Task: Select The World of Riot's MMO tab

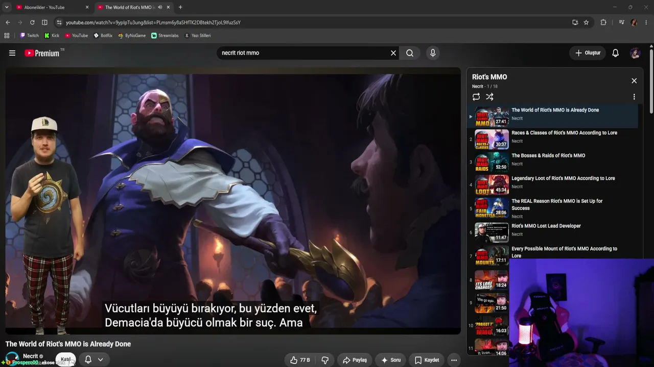Action: pyautogui.click(x=133, y=7)
